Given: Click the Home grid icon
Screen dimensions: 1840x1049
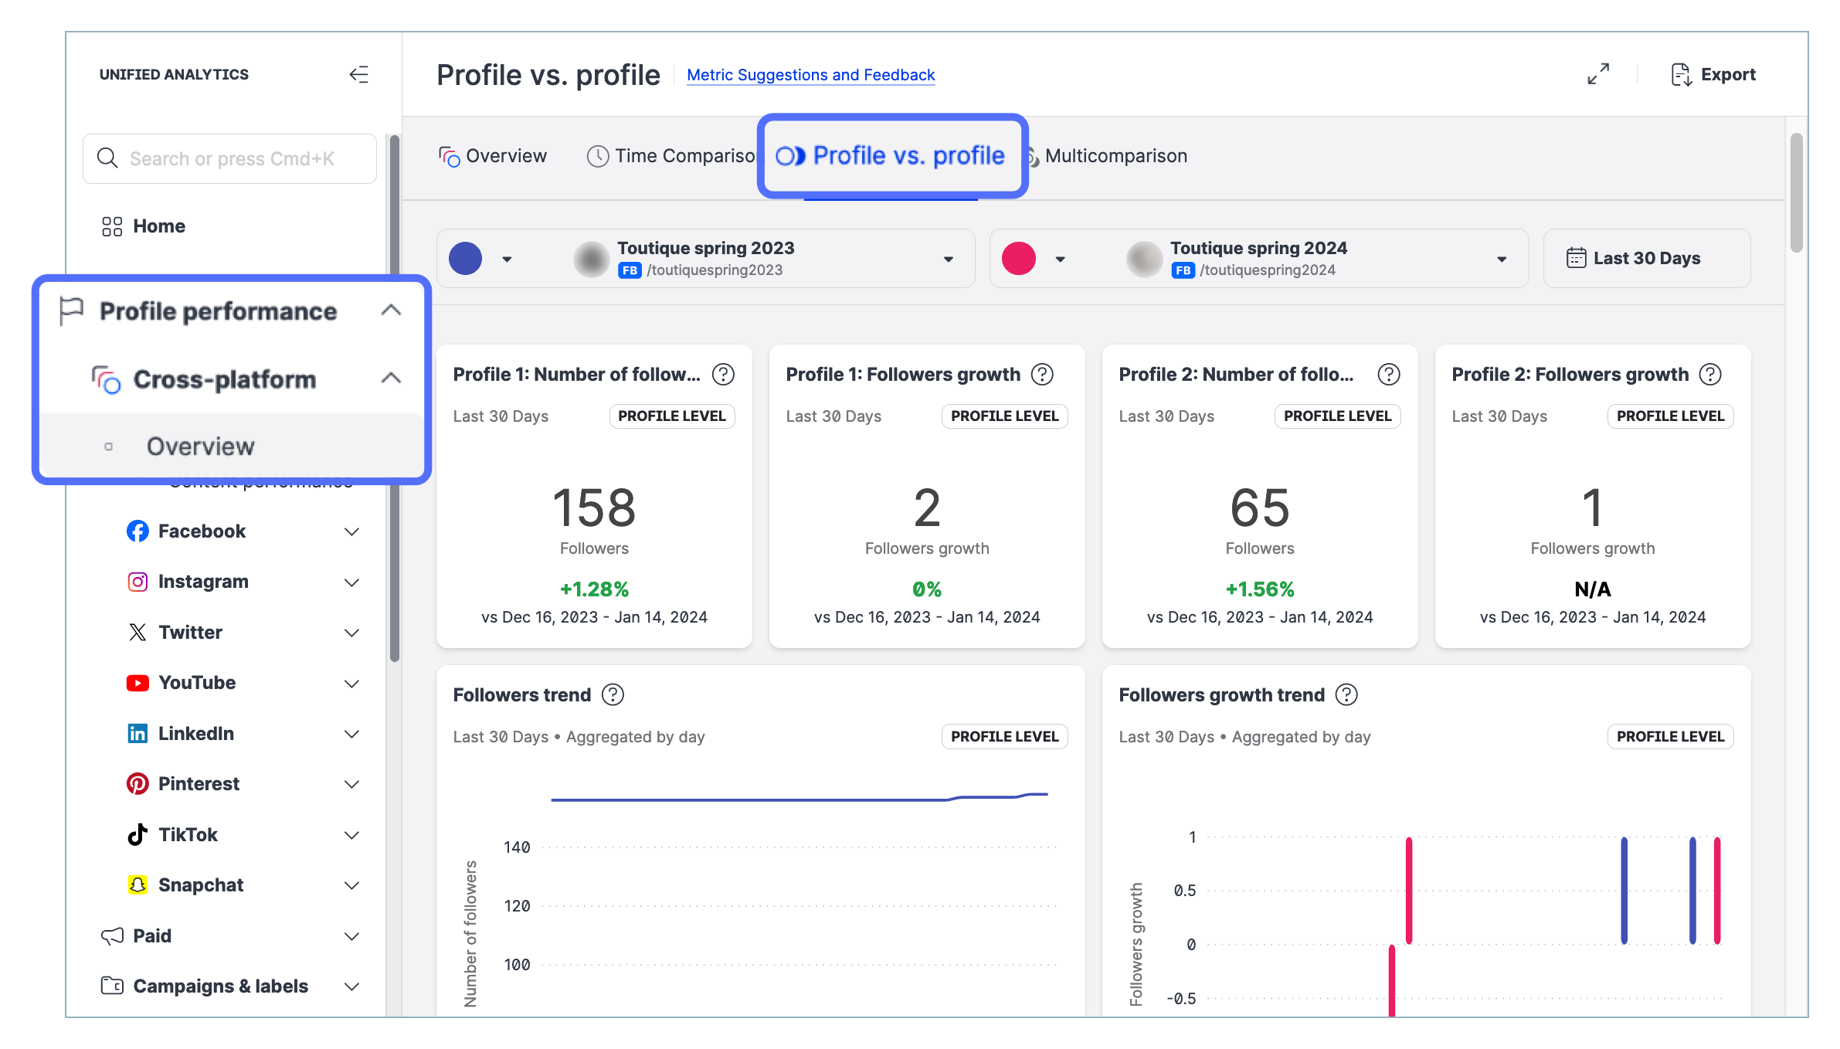Looking at the screenshot, I should pos(112,226).
